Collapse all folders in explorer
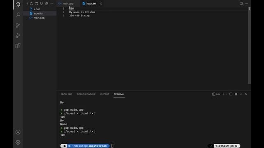This screenshot has height=148, width=264. 47,3
